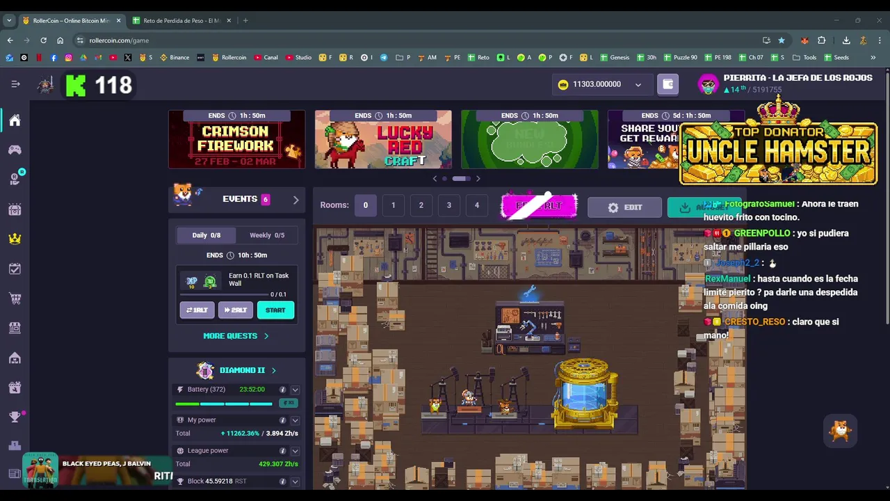Click the 2RLT quest skip button
Image resolution: width=890 pixels, height=501 pixels.
coord(236,310)
